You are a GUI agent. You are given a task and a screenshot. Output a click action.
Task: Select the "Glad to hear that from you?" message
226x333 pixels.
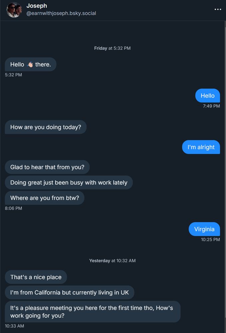tap(47, 167)
